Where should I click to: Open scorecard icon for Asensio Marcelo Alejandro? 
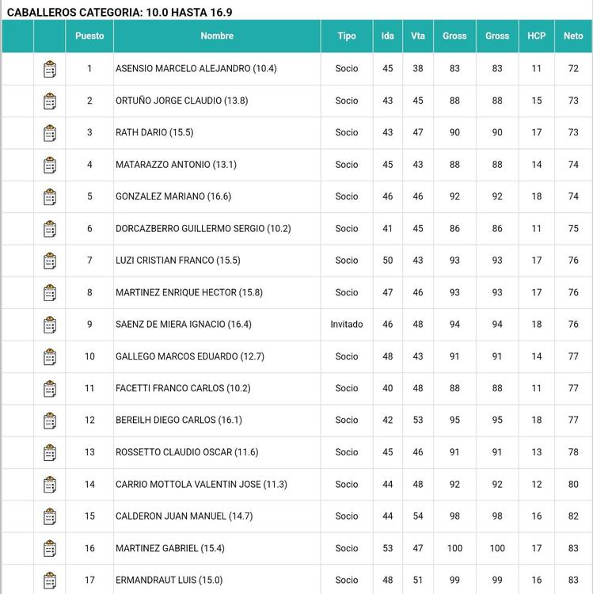coord(50,69)
